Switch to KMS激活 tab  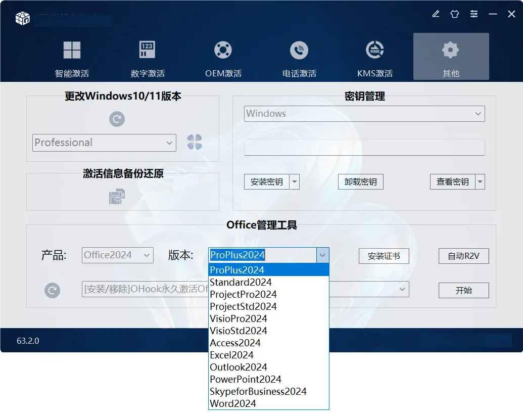(x=375, y=59)
